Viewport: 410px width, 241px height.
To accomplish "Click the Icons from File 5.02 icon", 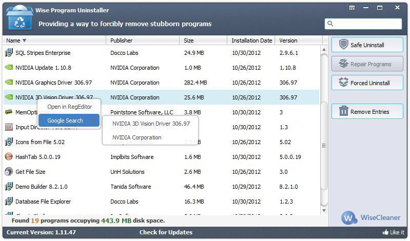I will click(9, 142).
